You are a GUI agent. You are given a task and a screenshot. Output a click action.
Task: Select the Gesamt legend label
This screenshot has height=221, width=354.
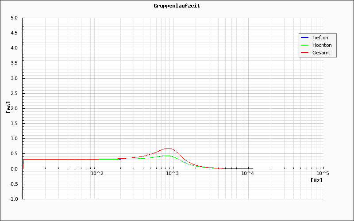pyautogui.click(x=321, y=53)
